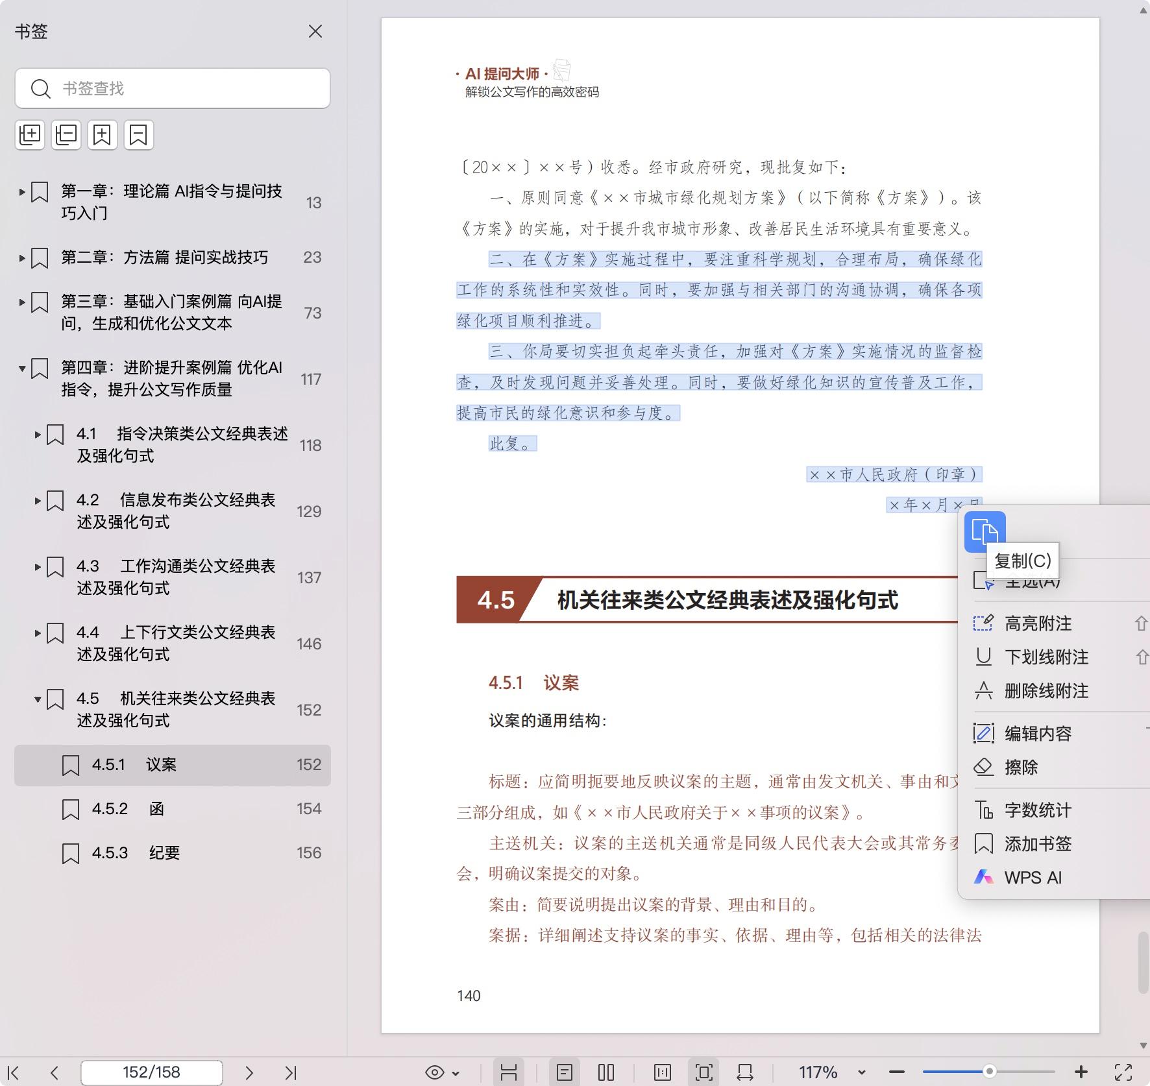Image resolution: width=1150 pixels, height=1086 pixels.
Task: Enter fullscreen mode from status bar
Action: tap(1123, 1072)
